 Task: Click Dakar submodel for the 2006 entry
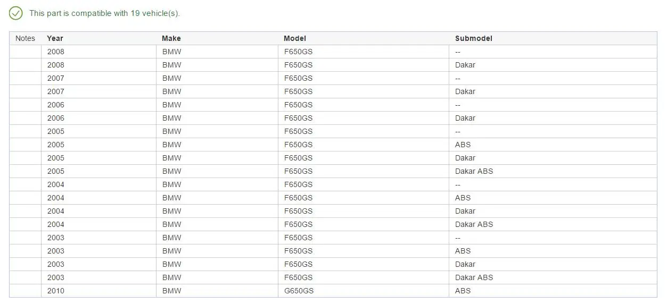point(465,118)
